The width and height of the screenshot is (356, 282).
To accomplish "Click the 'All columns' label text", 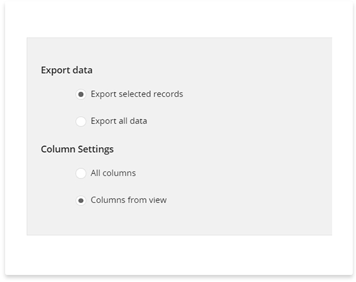I will click(x=113, y=173).
